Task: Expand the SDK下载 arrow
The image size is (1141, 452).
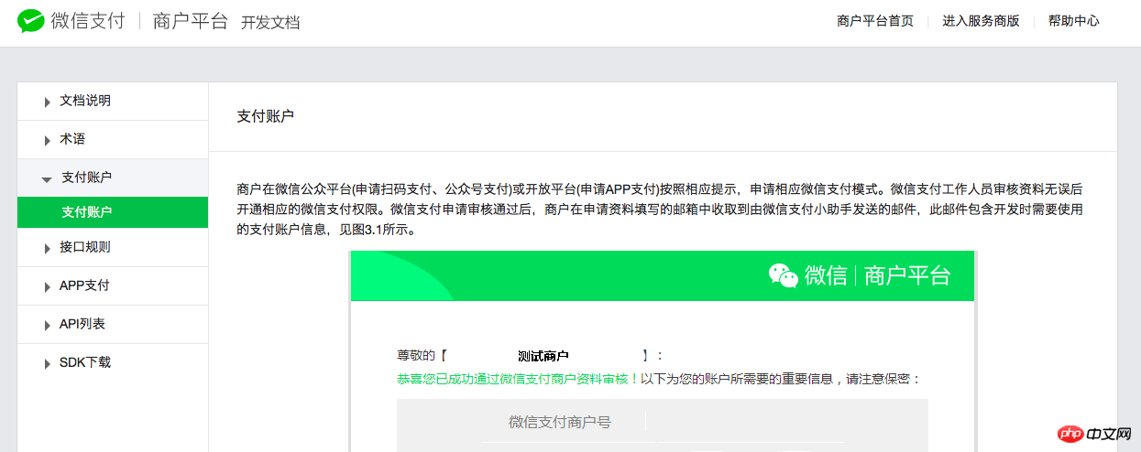Action: pos(47,364)
